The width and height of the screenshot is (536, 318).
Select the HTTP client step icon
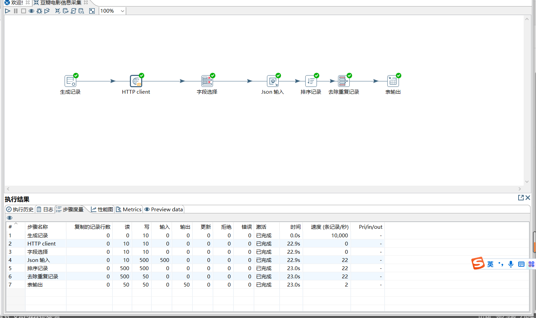coord(136,81)
